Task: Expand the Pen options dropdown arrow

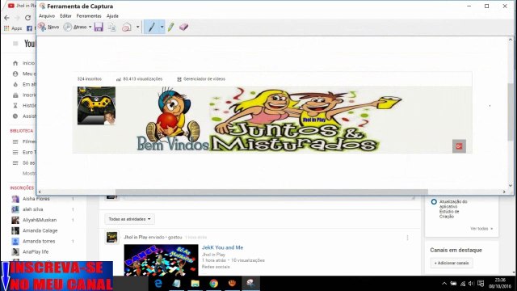Action: pos(162,27)
